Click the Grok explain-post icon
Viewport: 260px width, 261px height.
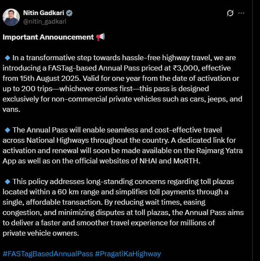[x=230, y=13]
